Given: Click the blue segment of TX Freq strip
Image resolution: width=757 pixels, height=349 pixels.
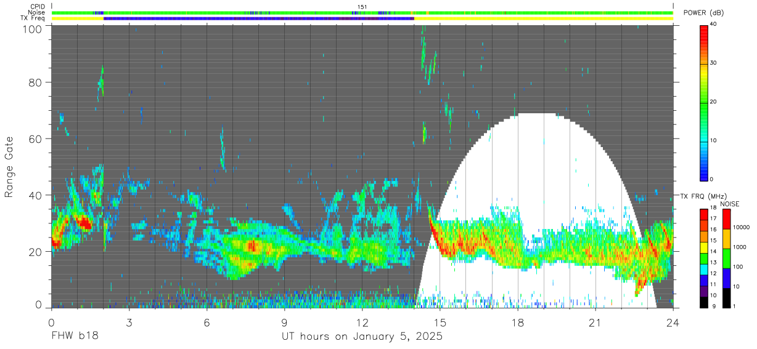Looking at the screenshot, I should click(259, 18).
